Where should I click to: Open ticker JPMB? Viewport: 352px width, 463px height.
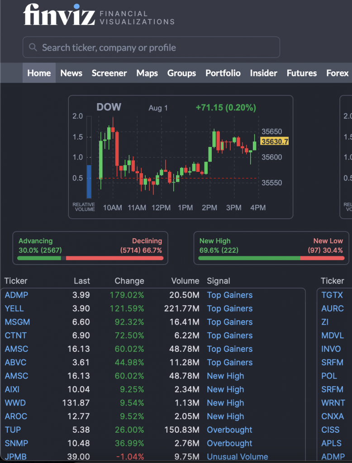[15, 457]
